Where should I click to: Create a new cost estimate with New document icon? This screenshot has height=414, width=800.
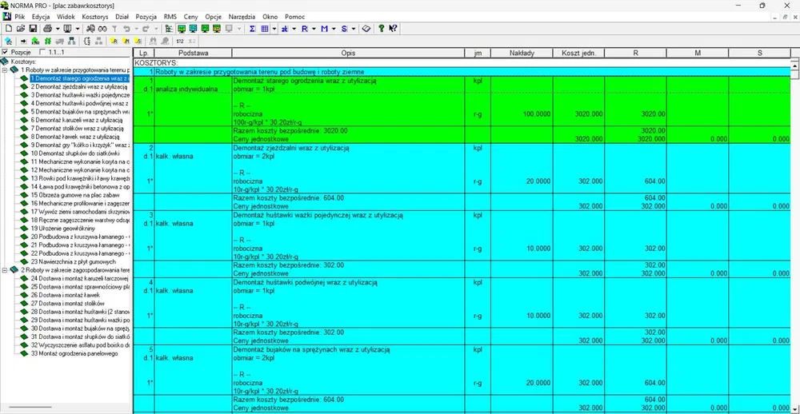[9, 29]
